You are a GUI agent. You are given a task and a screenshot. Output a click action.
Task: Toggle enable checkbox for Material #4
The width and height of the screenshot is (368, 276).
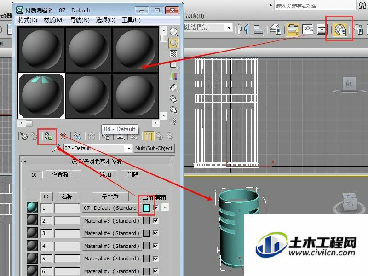155,233
